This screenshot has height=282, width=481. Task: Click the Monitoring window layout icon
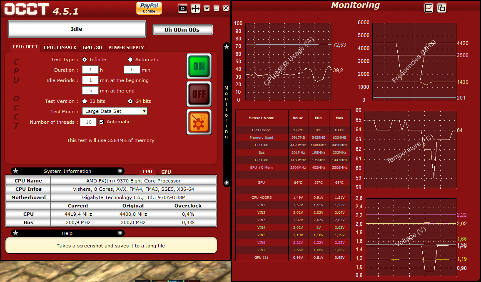[x=441, y=8]
